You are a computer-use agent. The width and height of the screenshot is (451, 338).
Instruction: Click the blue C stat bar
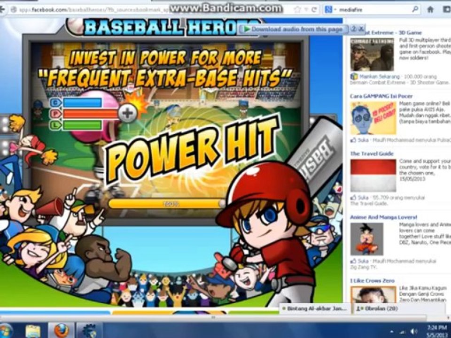pos(82,103)
